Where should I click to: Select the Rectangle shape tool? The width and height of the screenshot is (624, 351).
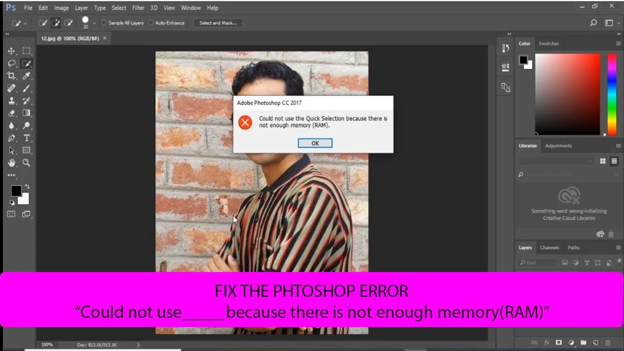click(26, 151)
